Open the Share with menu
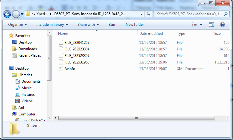 click(88, 25)
